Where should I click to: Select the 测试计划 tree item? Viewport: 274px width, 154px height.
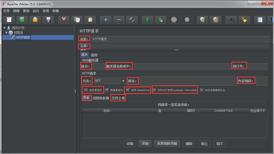pyautogui.click(x=18, y=28)
